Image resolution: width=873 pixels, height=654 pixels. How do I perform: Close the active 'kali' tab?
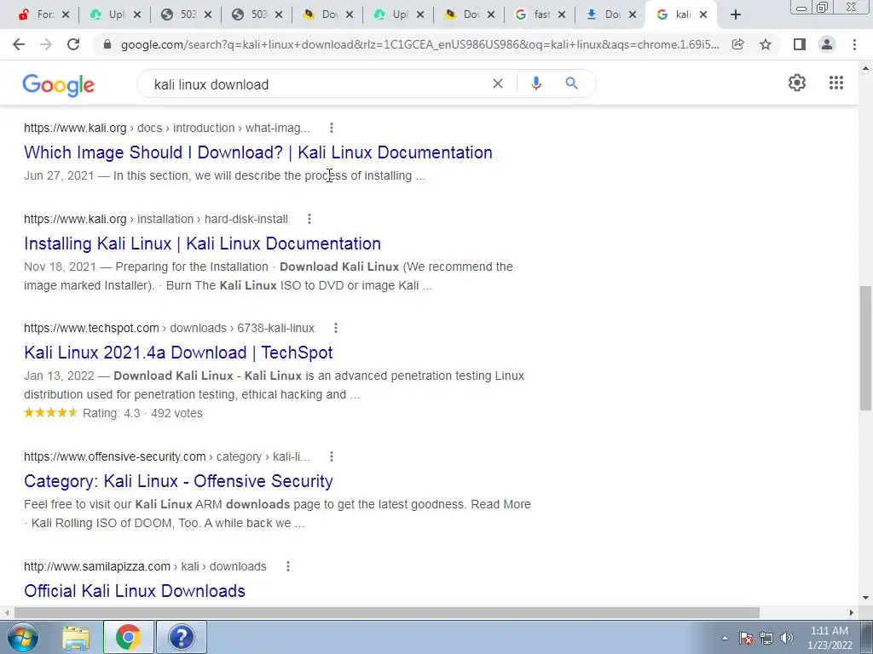[x=703, y=14]
